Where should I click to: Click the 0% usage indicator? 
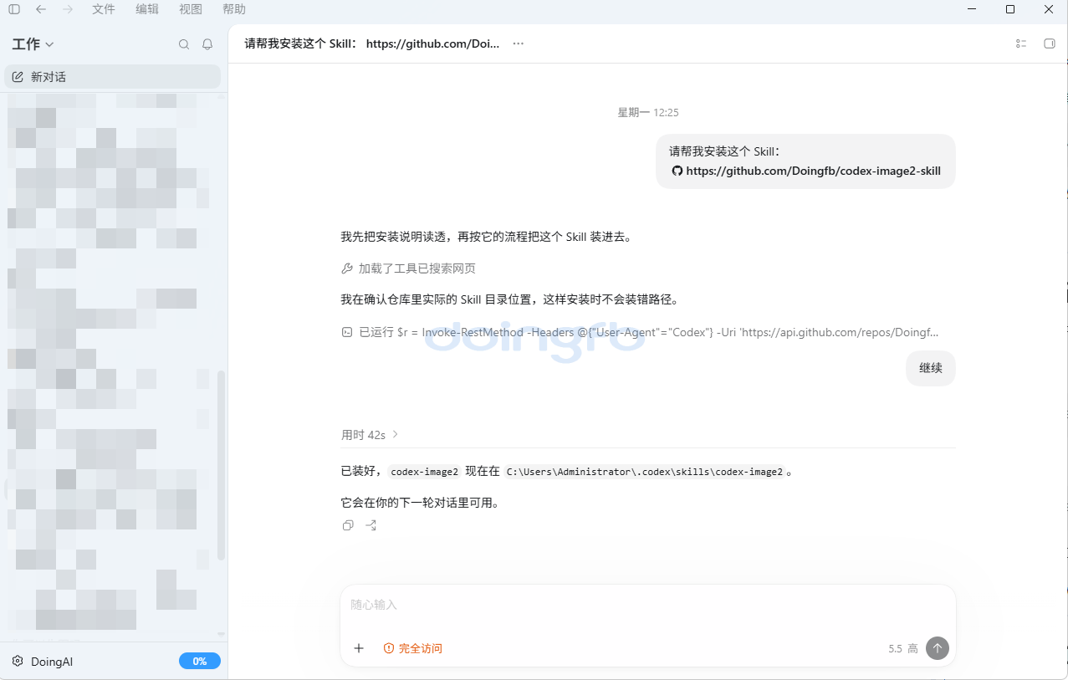[200, 662]
